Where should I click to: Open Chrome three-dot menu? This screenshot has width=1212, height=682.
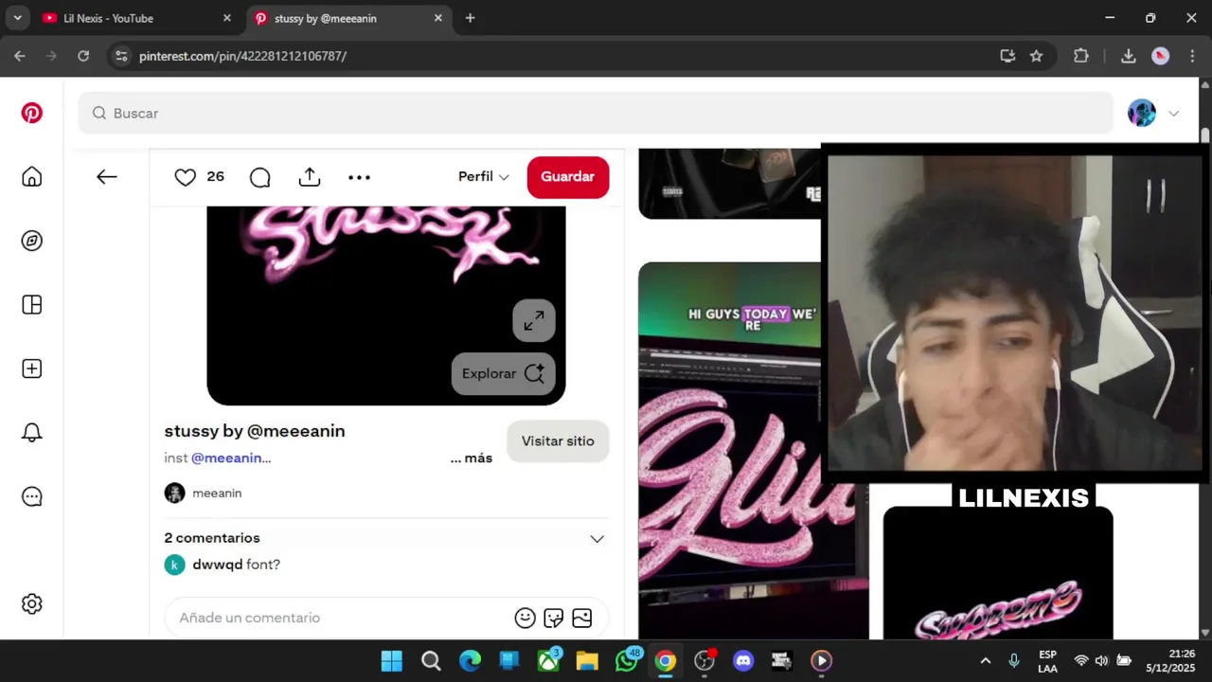click(x=1191, y=56)
